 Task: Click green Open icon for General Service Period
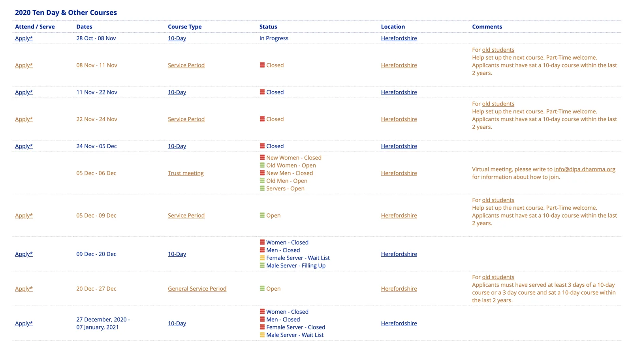pyautogui.click(x=262, y=288)
